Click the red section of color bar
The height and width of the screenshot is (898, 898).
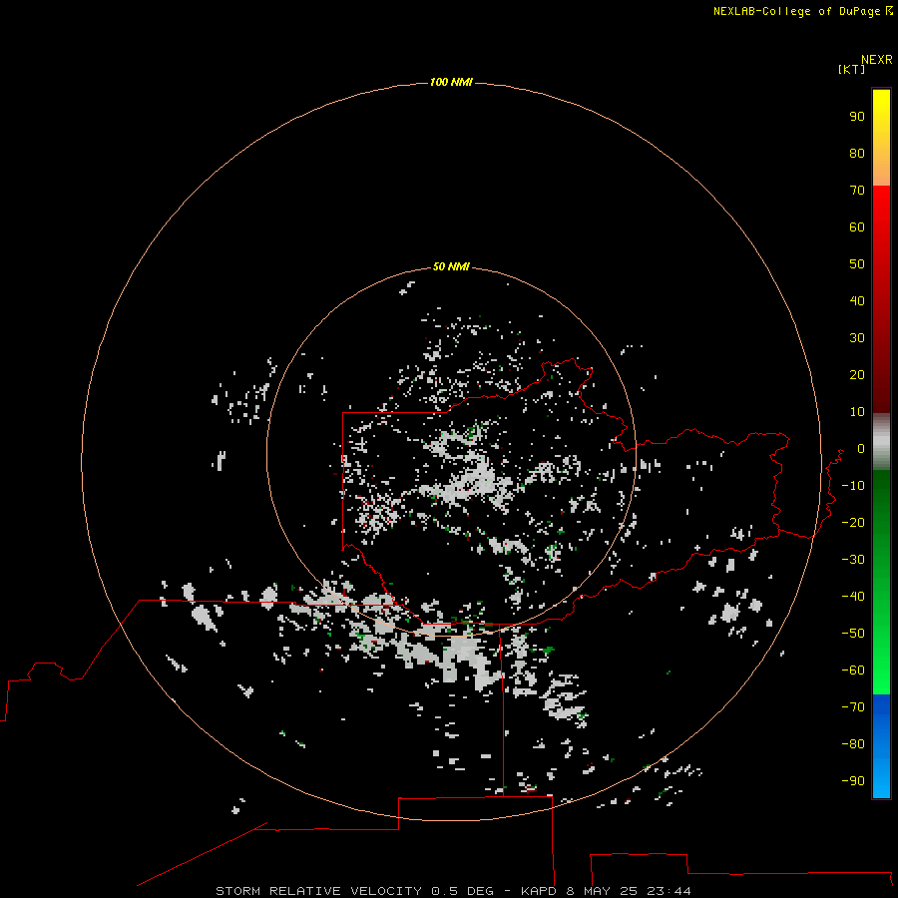click(x=881, y=299)
